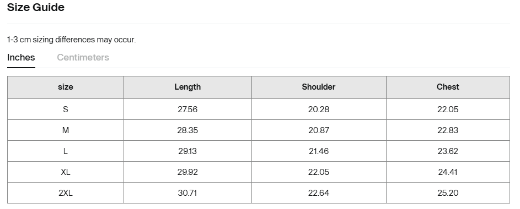This screenshot has height=209, width=520.
Task: Click the 27.56 length cell
Action: 187,109
